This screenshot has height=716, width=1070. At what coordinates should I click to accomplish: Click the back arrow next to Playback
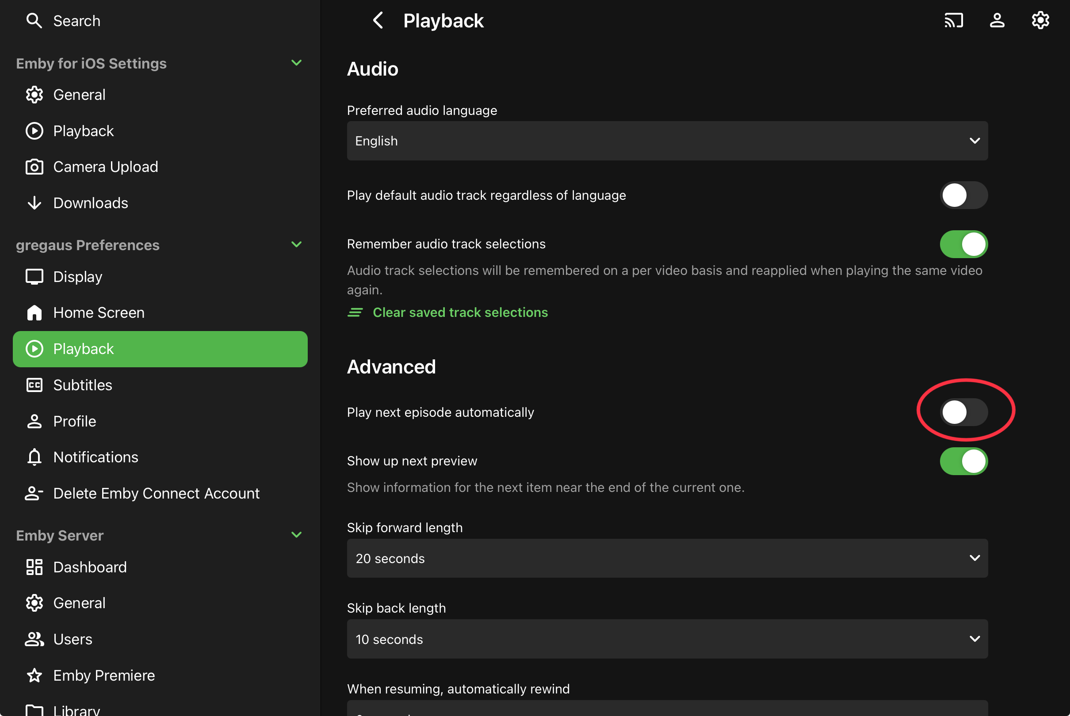tap(378, 20)
